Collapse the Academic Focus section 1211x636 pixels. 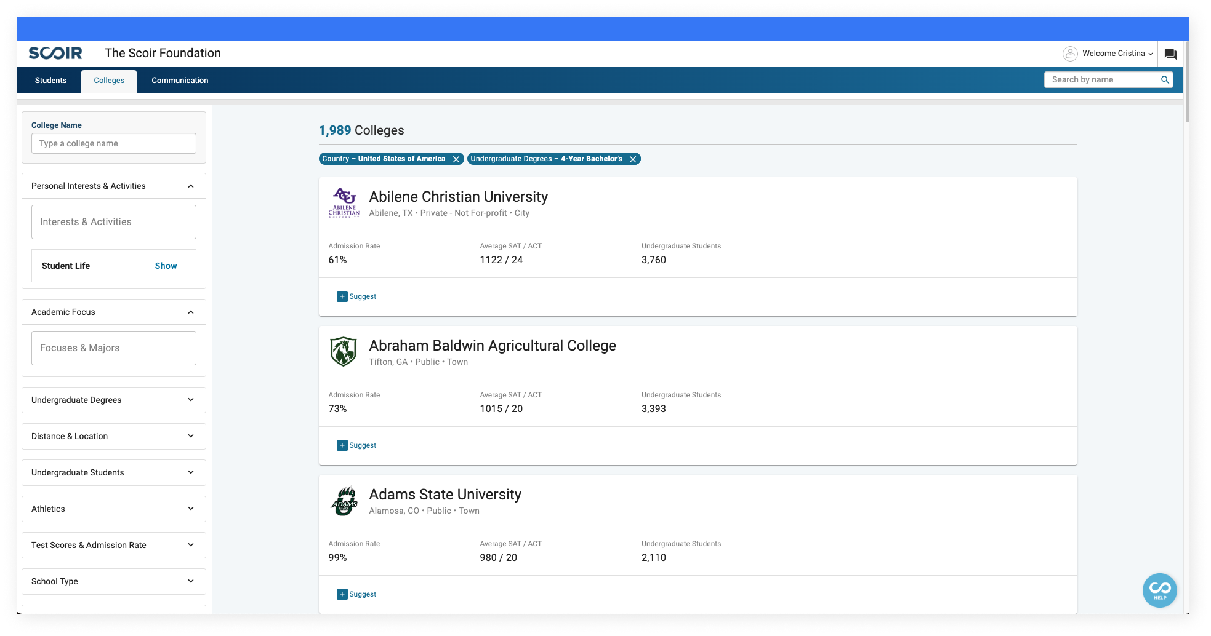tap(191, 312)
